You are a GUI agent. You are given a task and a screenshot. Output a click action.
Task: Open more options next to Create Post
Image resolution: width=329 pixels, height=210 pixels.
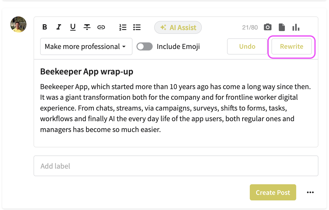pyautogui.click(x=310, y=193)
